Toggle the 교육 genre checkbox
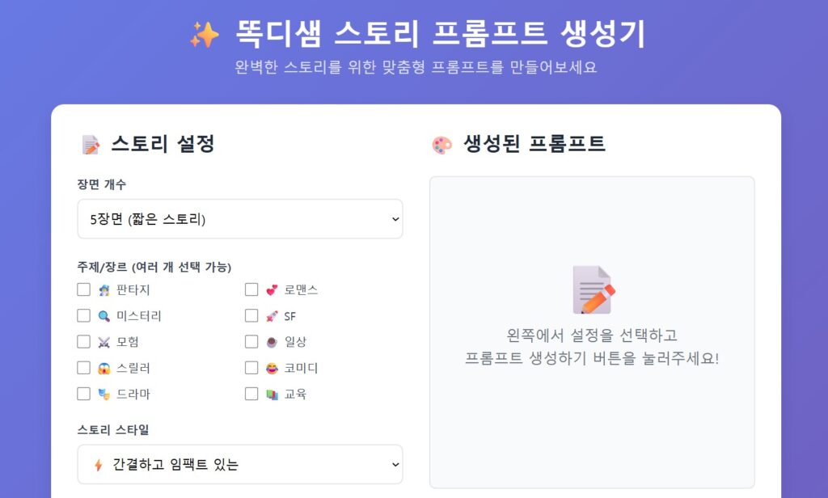Viewport: 828px width, 498px height. point(251,394)
